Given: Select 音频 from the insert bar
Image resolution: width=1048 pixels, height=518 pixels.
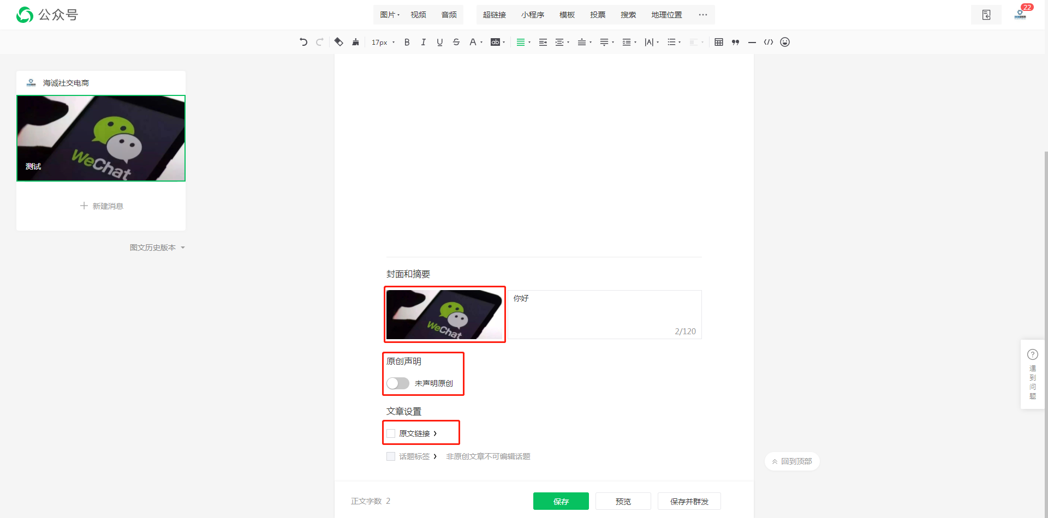Looking at the screenshot, I should point(449,15).
